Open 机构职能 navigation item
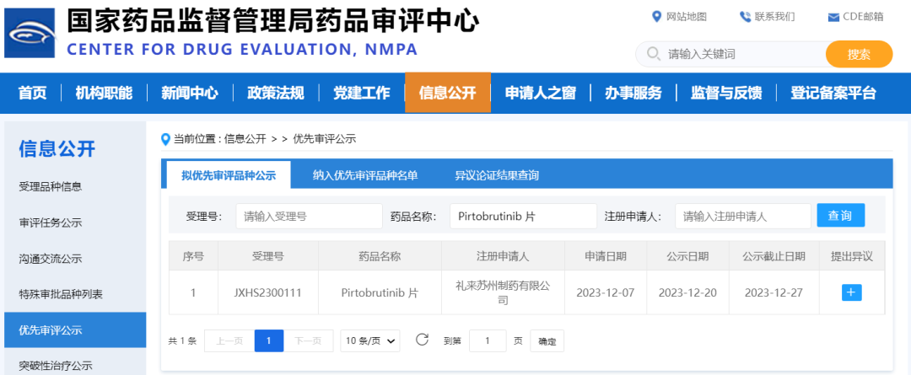911x375 pixels. point(104,93)
